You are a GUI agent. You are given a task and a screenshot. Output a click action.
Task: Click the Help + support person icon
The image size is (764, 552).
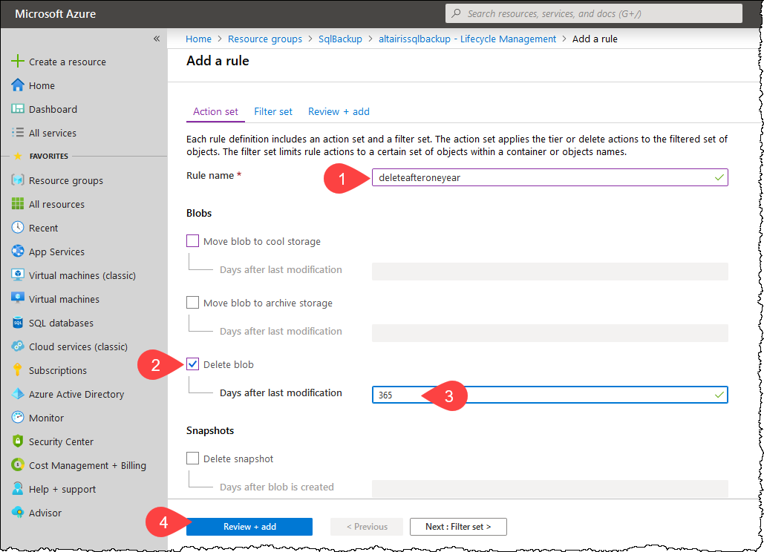[18, 488]
